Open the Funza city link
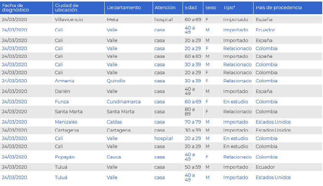Screen dimensions: 323x186 (x=62, y=102)
